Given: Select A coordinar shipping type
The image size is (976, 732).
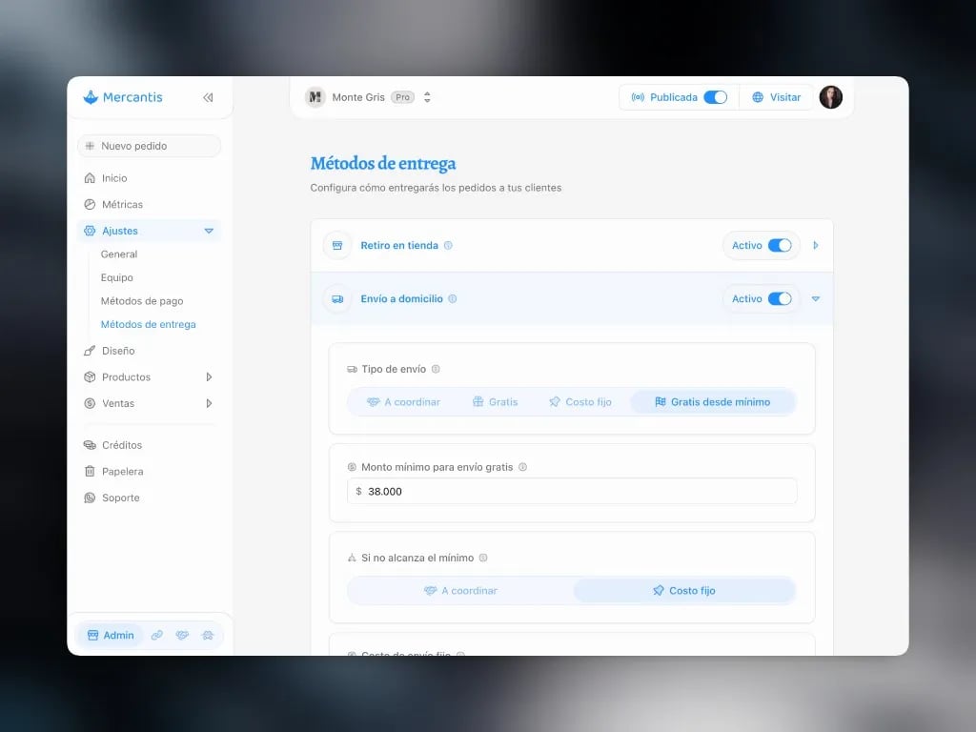Looking at the screenshot, I should (403, 402).
